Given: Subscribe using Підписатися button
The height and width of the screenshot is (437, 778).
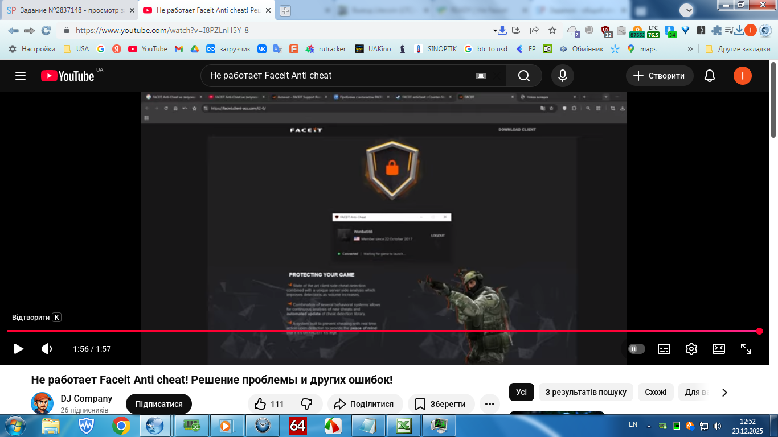Looking at the screenshot, I should tap(159, 404).
